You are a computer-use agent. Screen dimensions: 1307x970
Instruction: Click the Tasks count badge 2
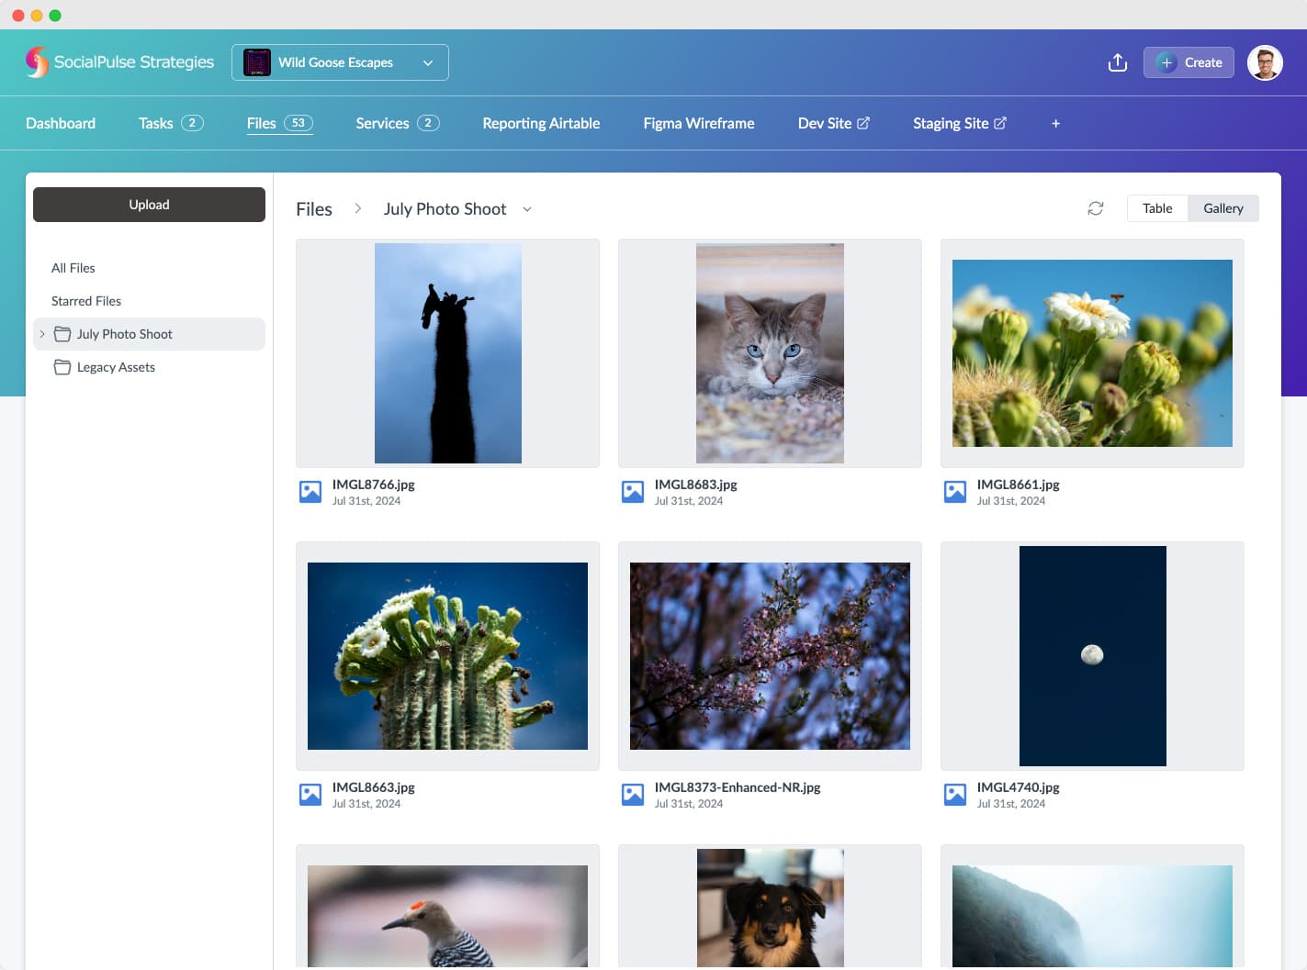(192, 123)
